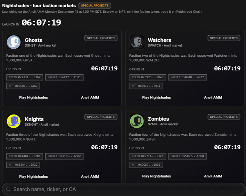Viewport: 246px width, 196px height.
Task: Click the Ghosts faction avatar icon
Action: 14,42
